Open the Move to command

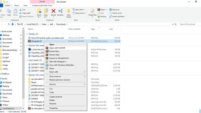pyautogui.click(x=39, y=13)
